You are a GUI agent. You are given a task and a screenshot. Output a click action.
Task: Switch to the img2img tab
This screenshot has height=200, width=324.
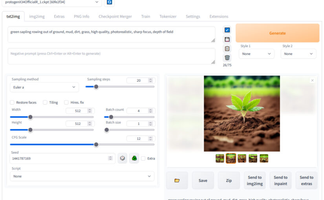(x=37, y=16)
